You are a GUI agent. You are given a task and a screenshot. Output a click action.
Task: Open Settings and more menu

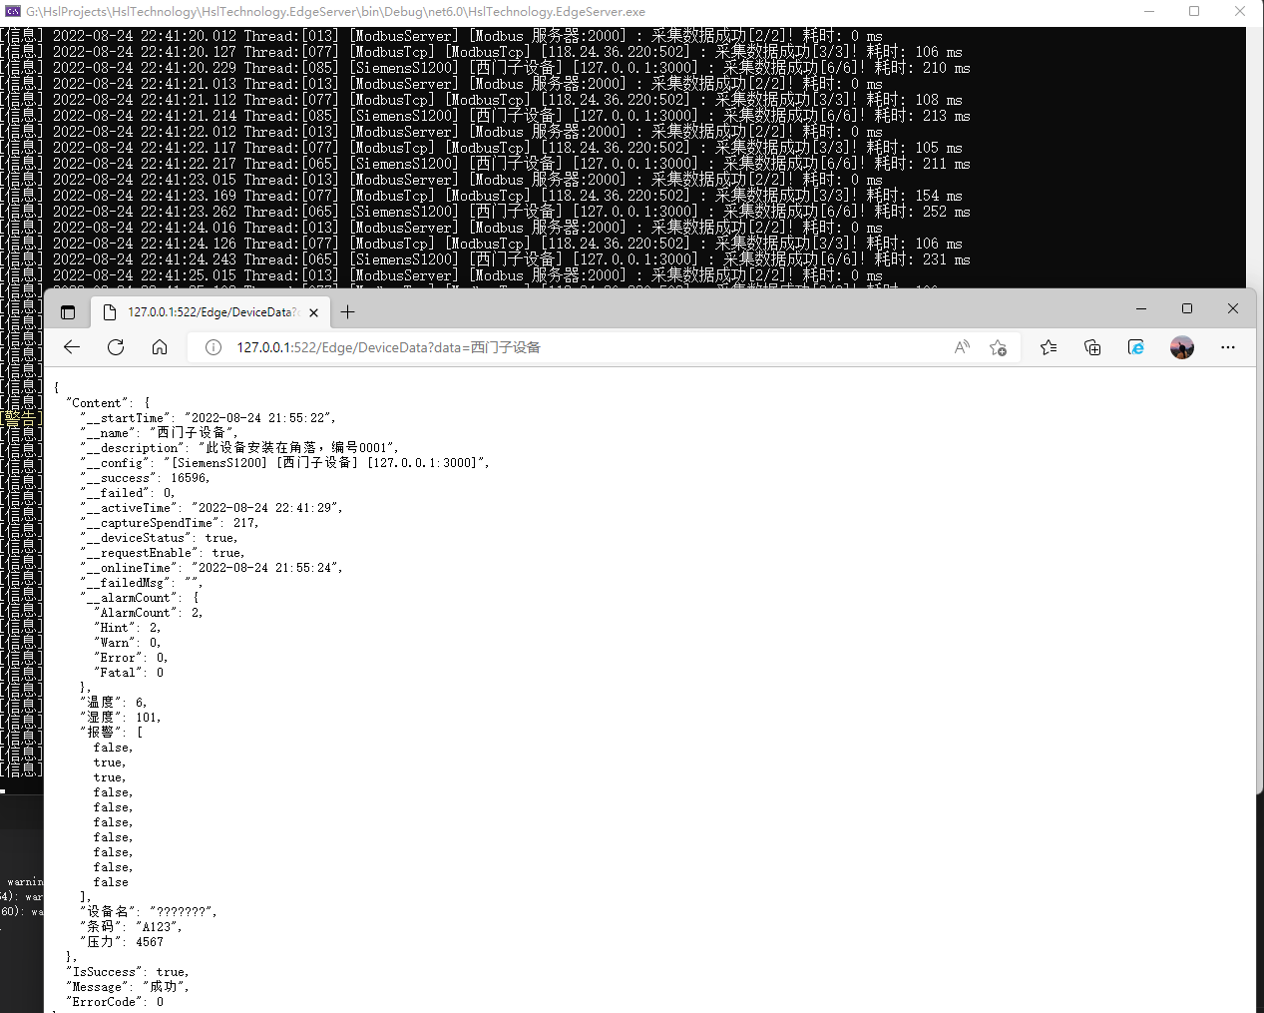[x=1228, y=347]
